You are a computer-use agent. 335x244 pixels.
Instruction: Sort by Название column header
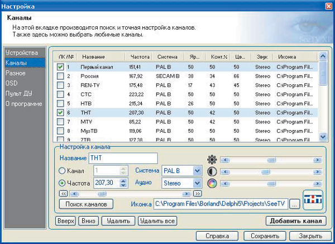pyautogui.click(x=101, y=57)
